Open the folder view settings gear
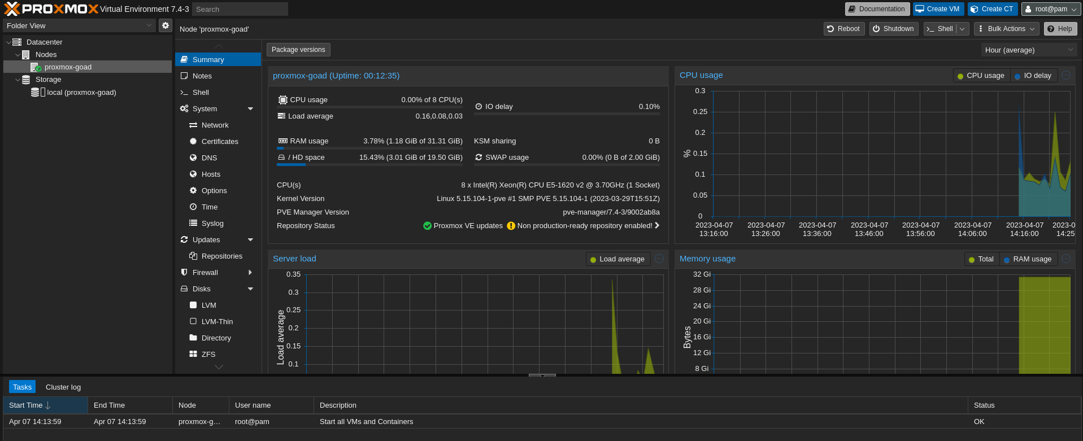Screen dimensions: 1083x441 [x=166, y=25]
